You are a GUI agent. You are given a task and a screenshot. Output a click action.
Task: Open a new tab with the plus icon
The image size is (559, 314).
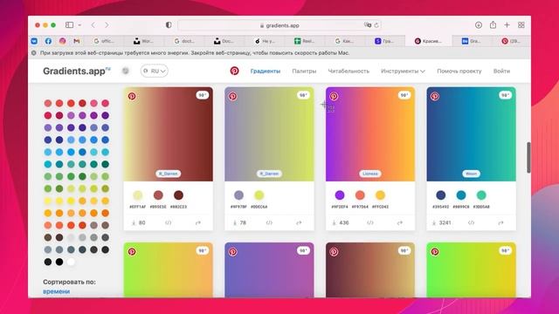[x=507, y=25]
